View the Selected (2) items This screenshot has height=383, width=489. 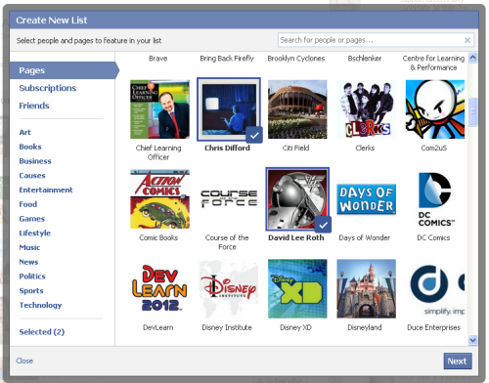coord(42,332)
